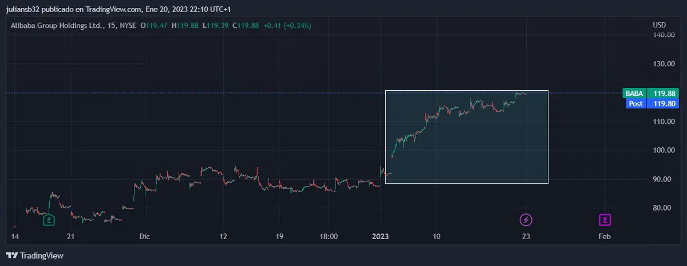Click the closing value C119.88

point(246,26)
